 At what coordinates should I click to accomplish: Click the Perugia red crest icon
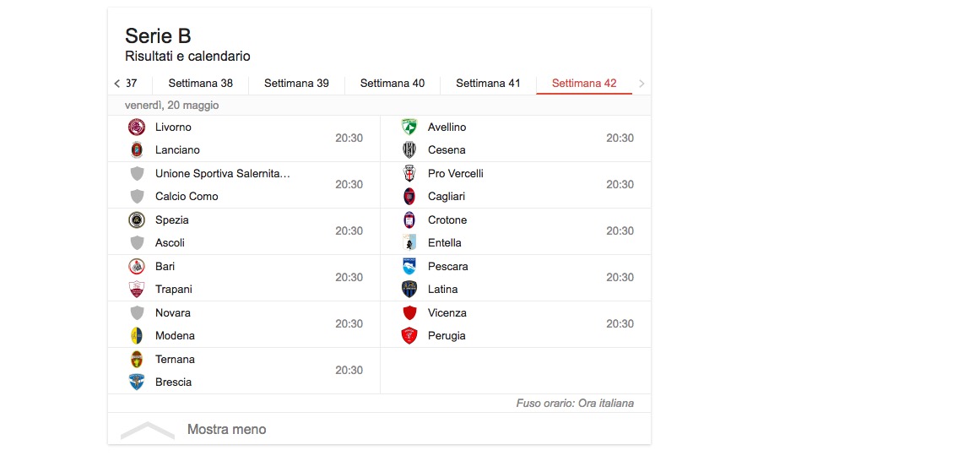[x=409, y=336]
